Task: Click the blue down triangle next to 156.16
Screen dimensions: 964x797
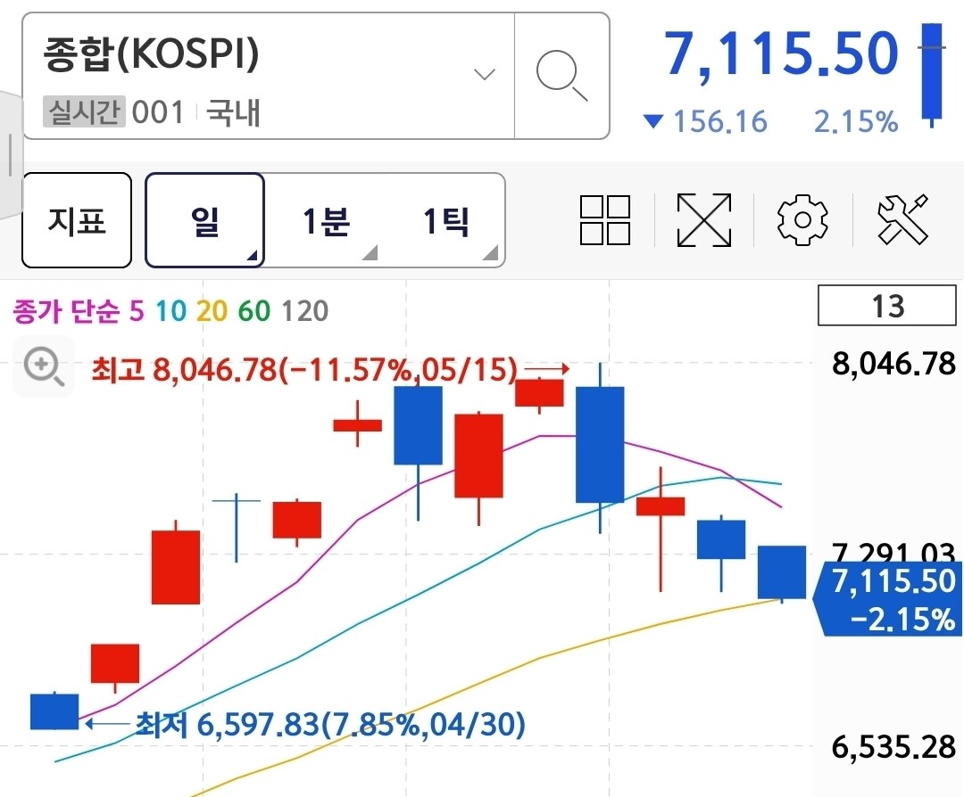Action: [652, 121]
